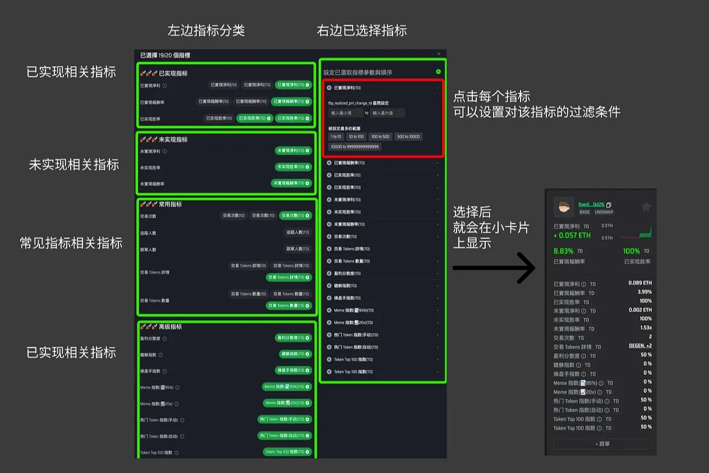The image size is (709, 473).
Task: Click info icon next to 已實現淨利 category label
Action: coord(164,86)
